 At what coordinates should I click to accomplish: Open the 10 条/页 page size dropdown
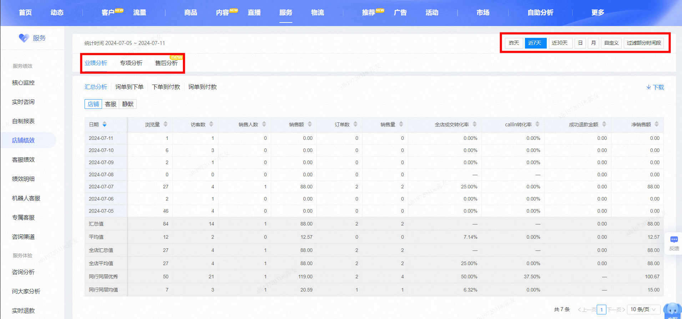[643, 309]
